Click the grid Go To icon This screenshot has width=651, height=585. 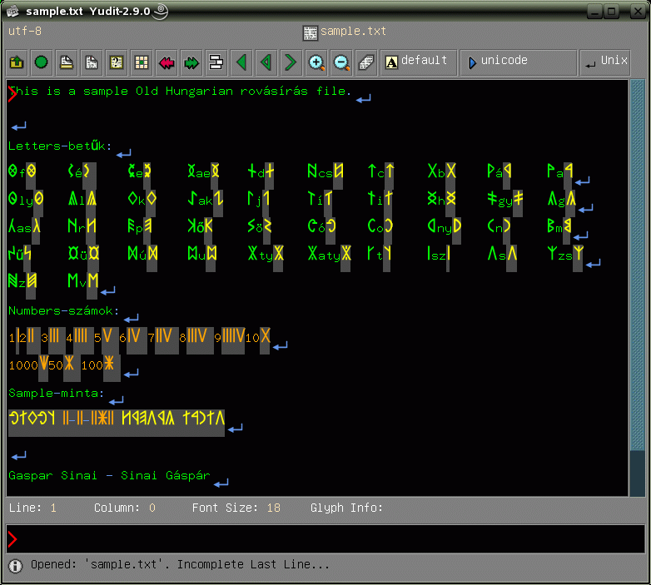tap(142, 62)
